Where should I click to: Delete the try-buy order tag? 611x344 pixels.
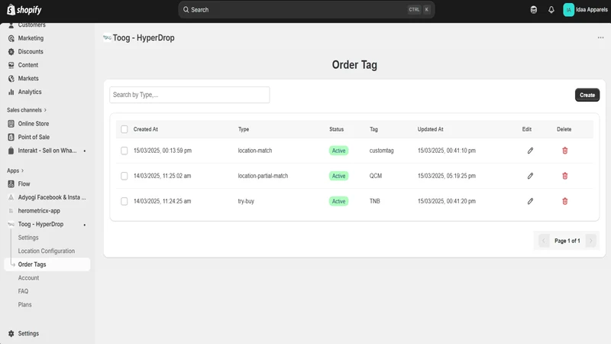pos(564,201)
